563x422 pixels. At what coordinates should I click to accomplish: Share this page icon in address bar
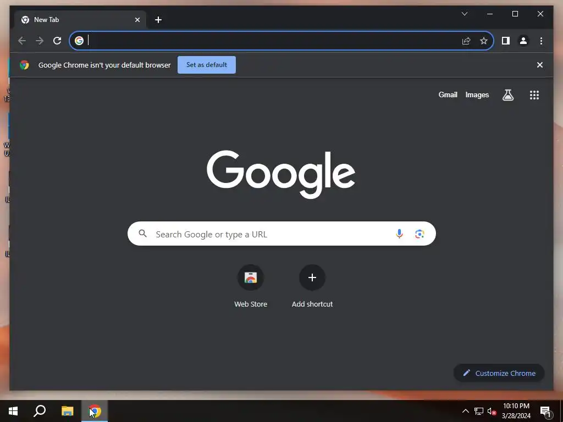click(466, 41)
